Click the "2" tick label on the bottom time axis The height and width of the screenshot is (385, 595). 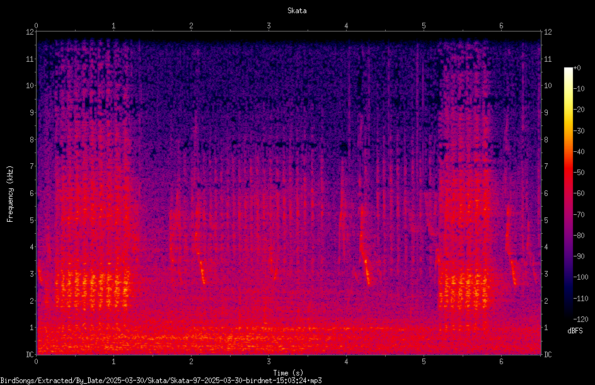pos(191,362)
